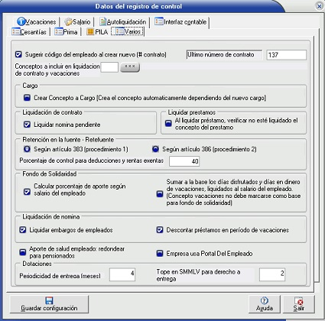Click the Autoliquidación document icon
The height and width of the screenshot is (321, 325).
[102, 21]
